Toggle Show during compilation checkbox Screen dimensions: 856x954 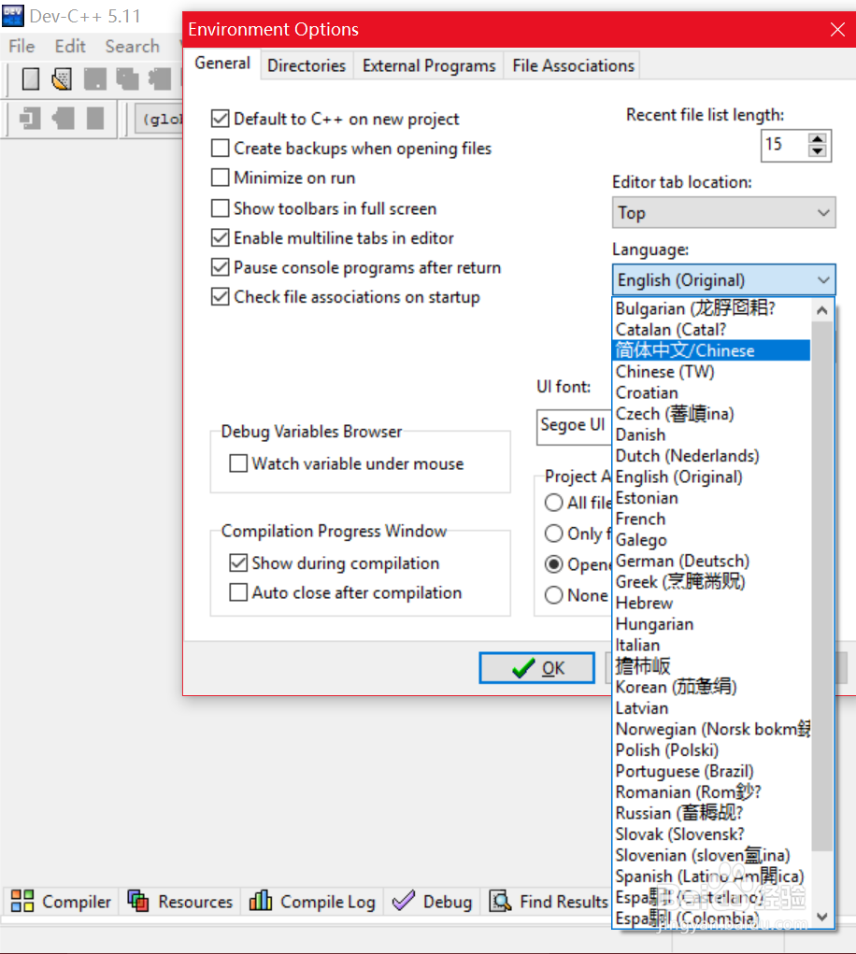click(x=238, y=562)
